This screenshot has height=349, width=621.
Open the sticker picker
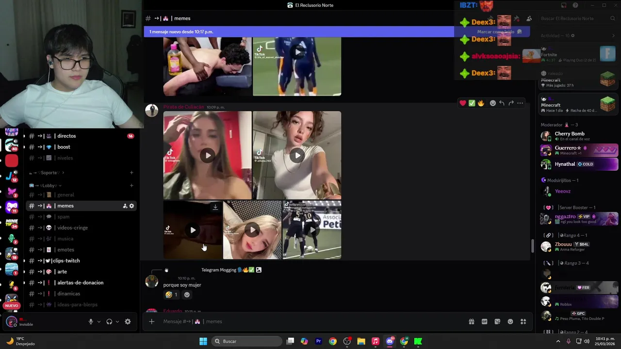[497, 321]
